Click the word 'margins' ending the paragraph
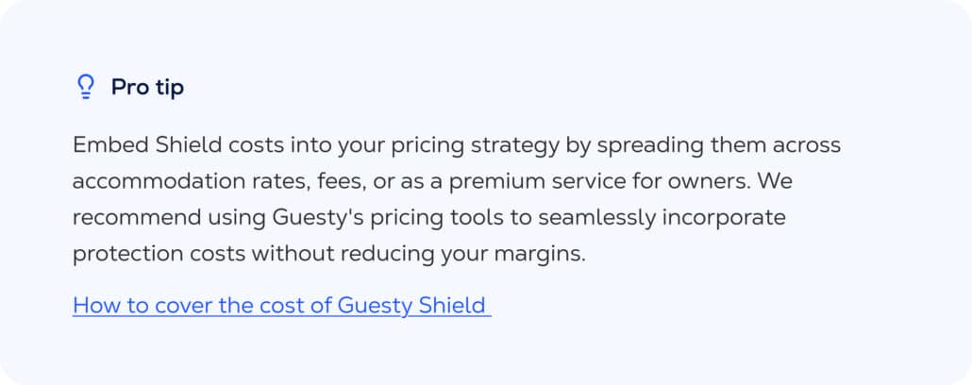This screenshot has width=972, height=385. coord(547,253)
